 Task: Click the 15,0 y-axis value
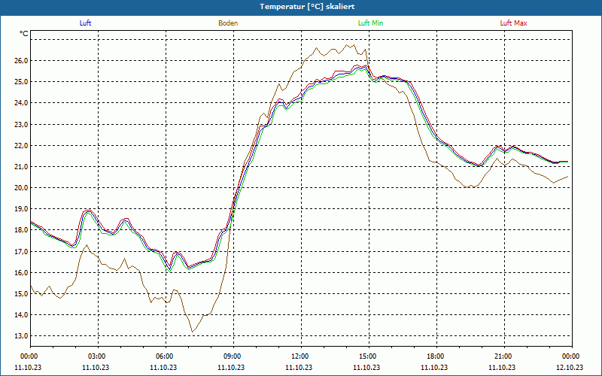[x=22, y=293]
